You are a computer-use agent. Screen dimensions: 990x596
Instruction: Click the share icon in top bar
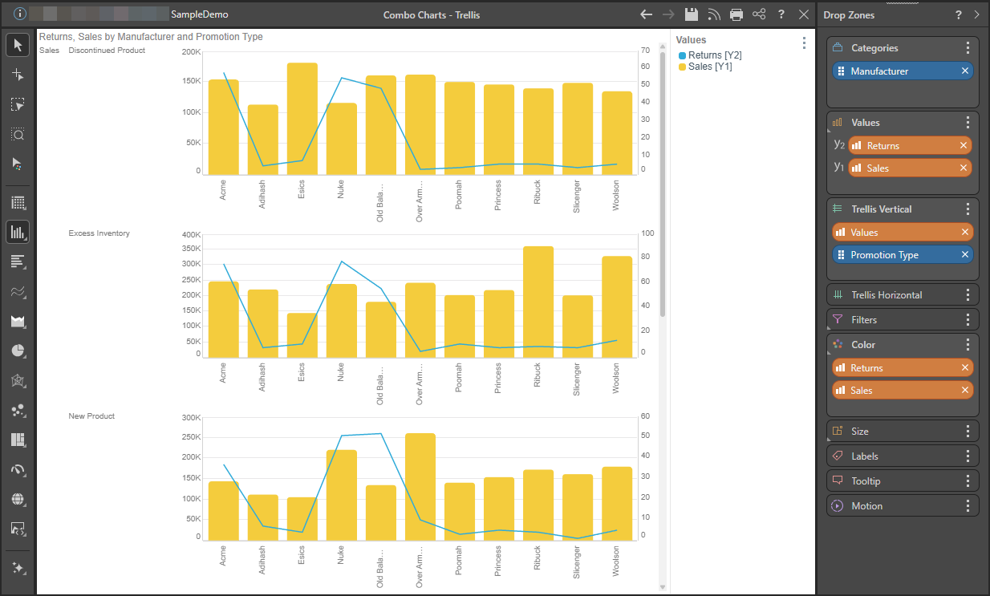click(x=759, y=14)
